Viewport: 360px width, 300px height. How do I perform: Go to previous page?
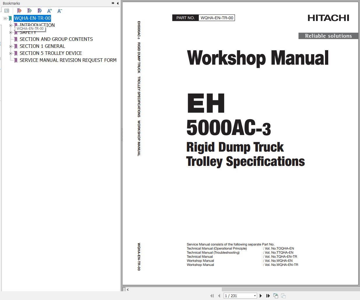[219, 296]
